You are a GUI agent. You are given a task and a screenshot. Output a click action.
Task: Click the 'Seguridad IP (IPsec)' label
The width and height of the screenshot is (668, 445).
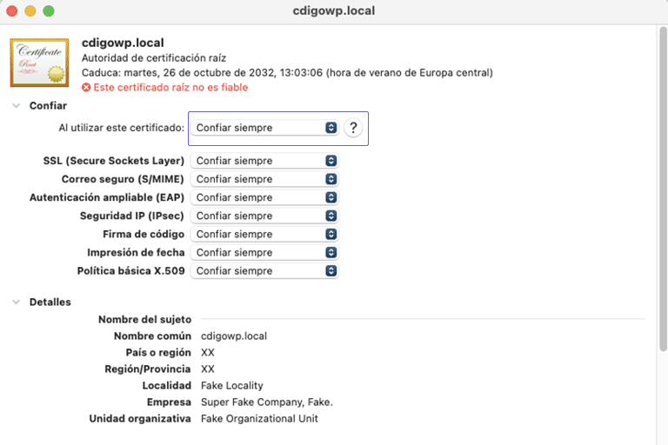[132, 216]
